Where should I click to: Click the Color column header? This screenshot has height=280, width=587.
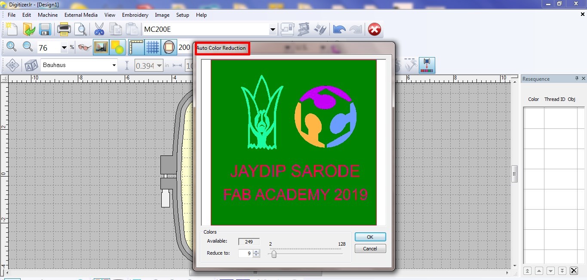(533, 99)
